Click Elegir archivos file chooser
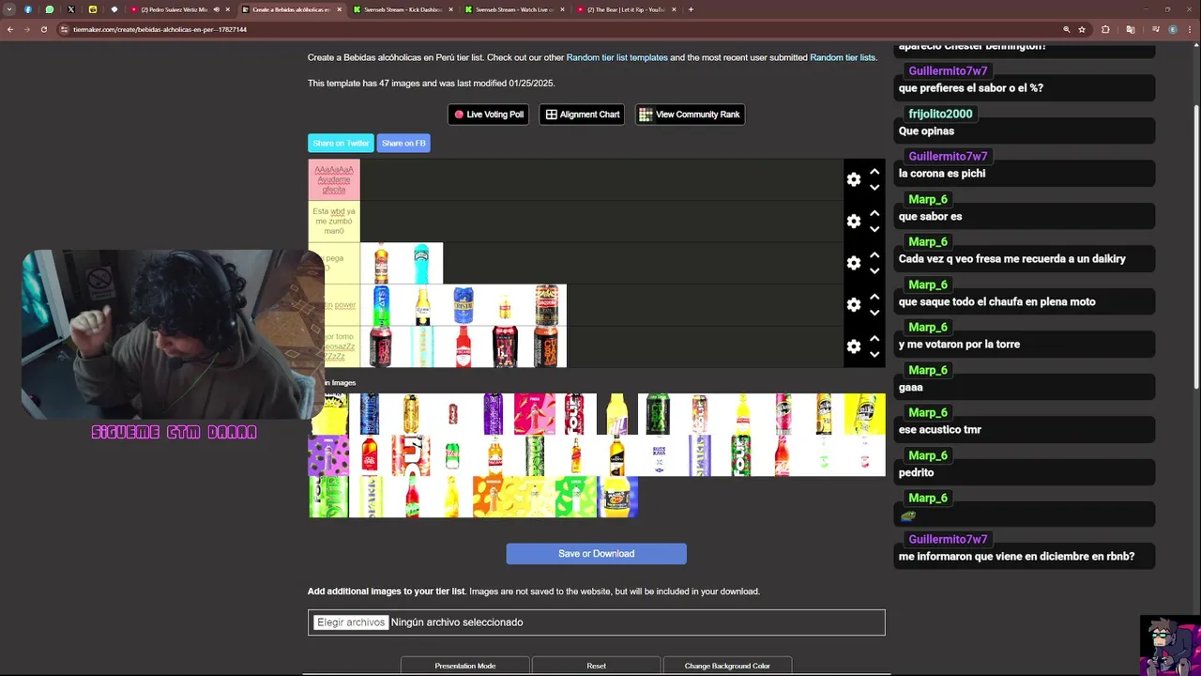1201x676 pixels. (x=350, y=622)
